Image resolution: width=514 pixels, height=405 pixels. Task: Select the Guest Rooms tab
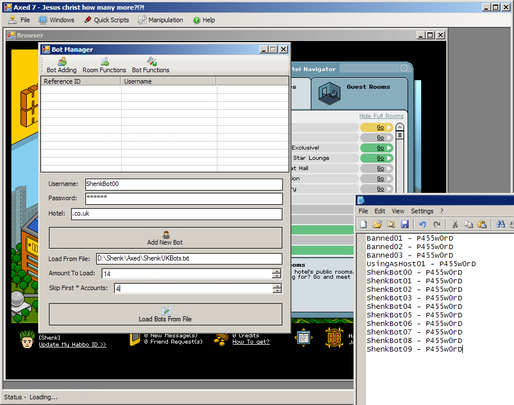359,94
